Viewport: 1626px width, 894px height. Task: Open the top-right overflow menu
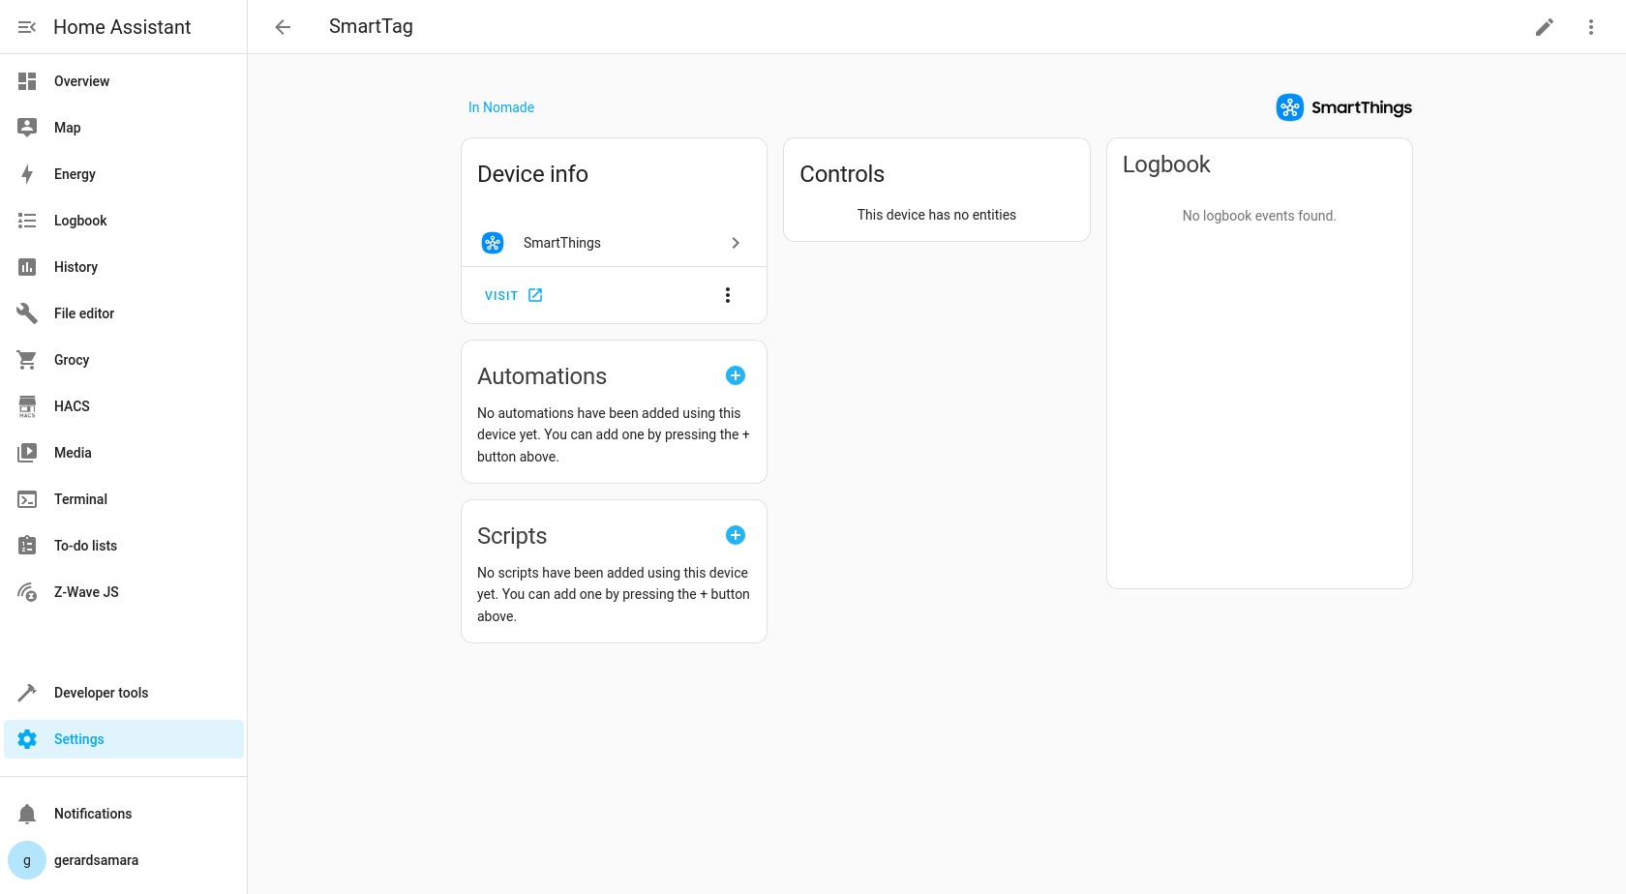(1591, 27)
